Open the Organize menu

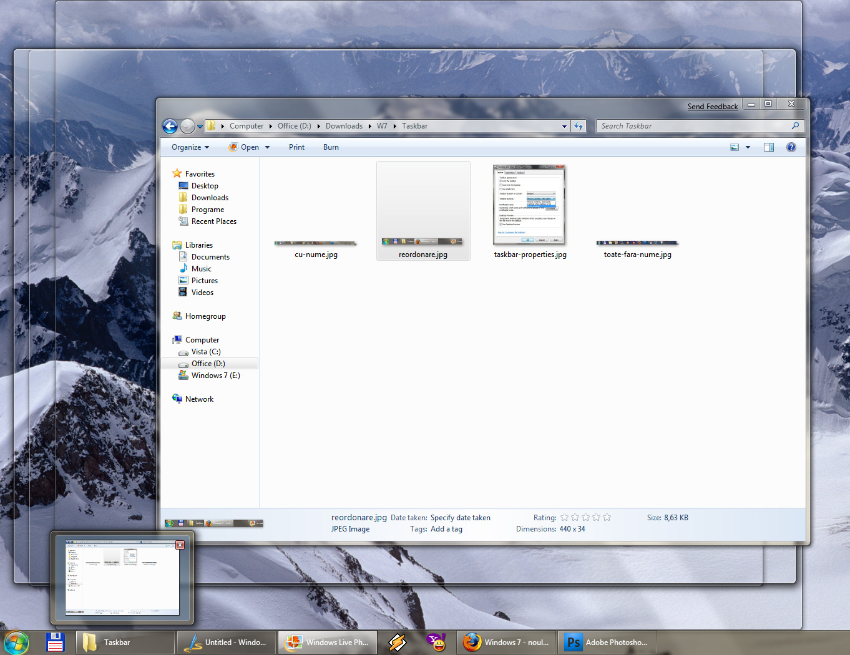click(190, 147)
